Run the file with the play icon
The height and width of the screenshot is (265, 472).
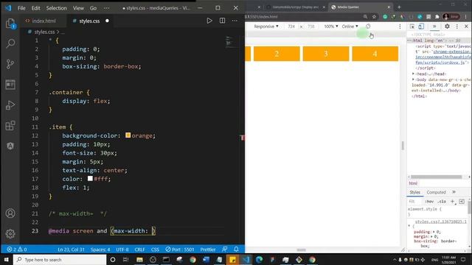tap(209, 21)
